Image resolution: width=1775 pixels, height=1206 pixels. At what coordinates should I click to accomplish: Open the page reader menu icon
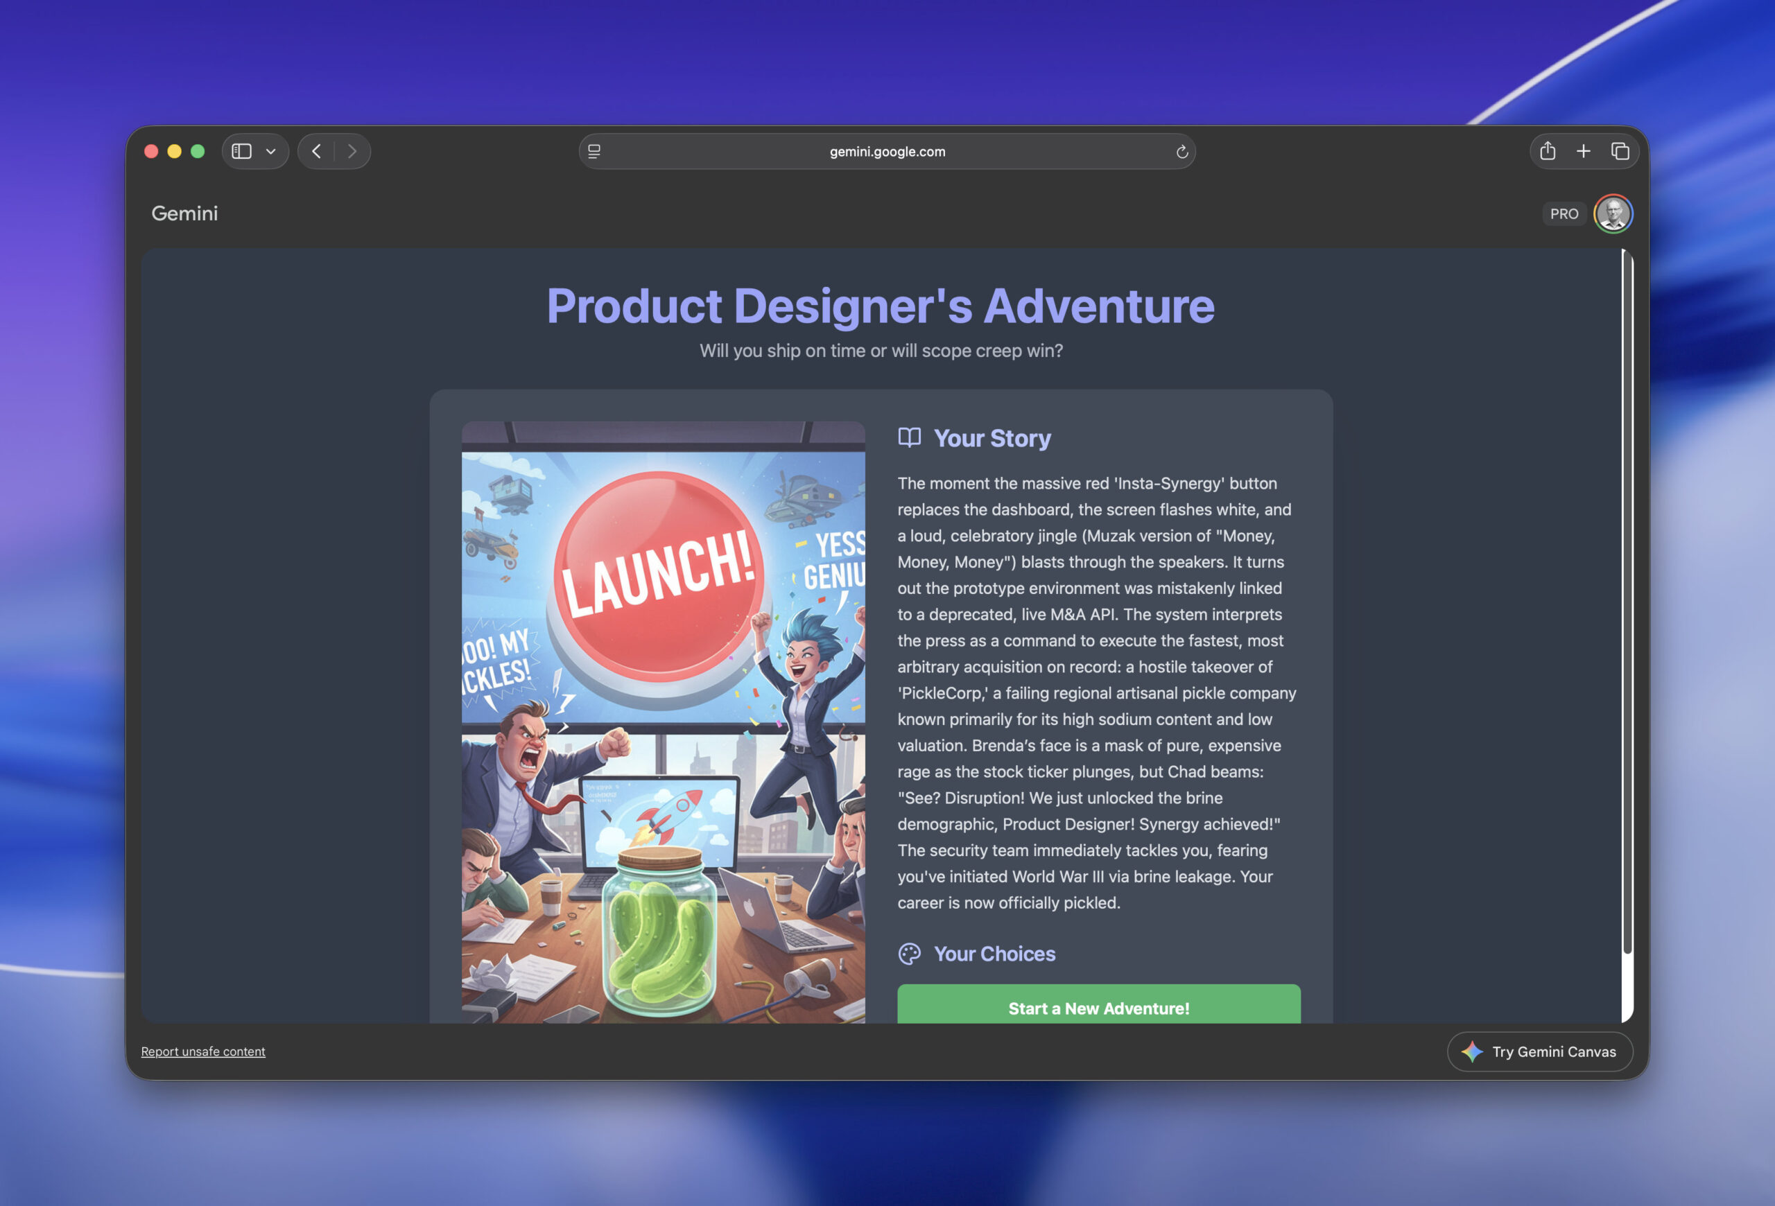[x=594, y=151]
